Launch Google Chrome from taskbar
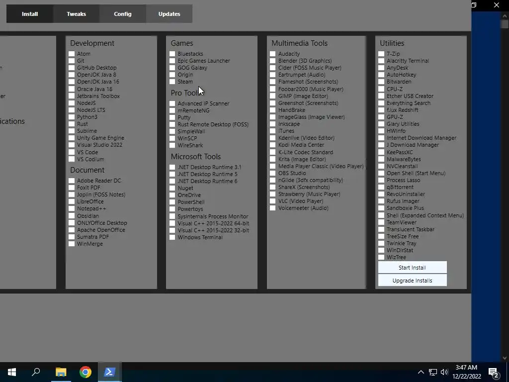 point(85,372)
